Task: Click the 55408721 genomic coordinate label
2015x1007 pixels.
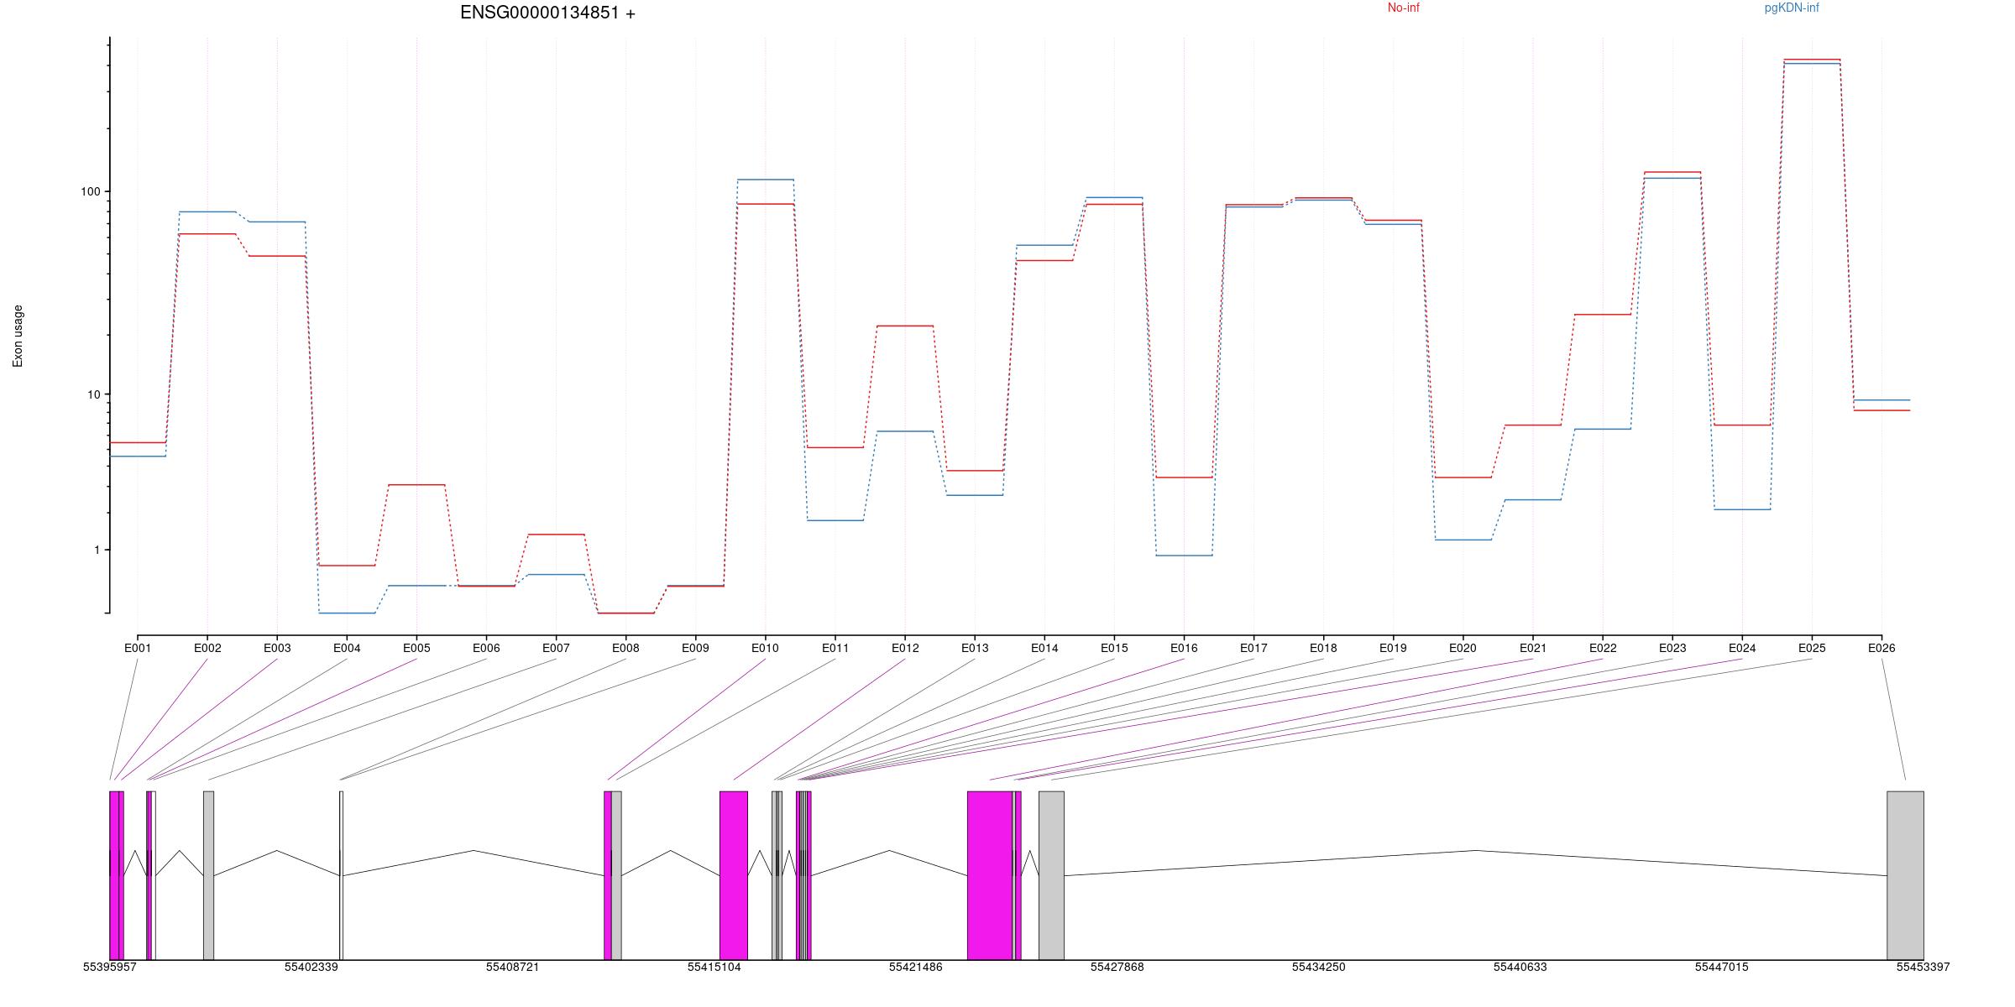Action: [x=512, y=967]
